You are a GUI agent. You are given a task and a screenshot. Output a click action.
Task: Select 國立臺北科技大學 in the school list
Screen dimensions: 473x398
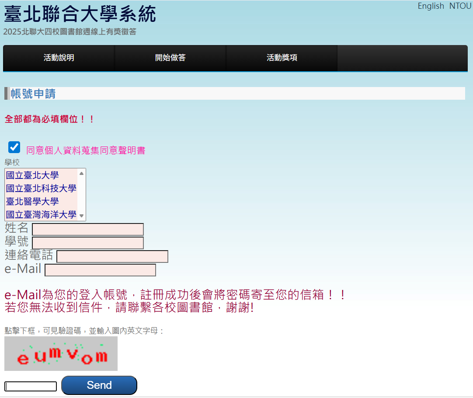41,189
